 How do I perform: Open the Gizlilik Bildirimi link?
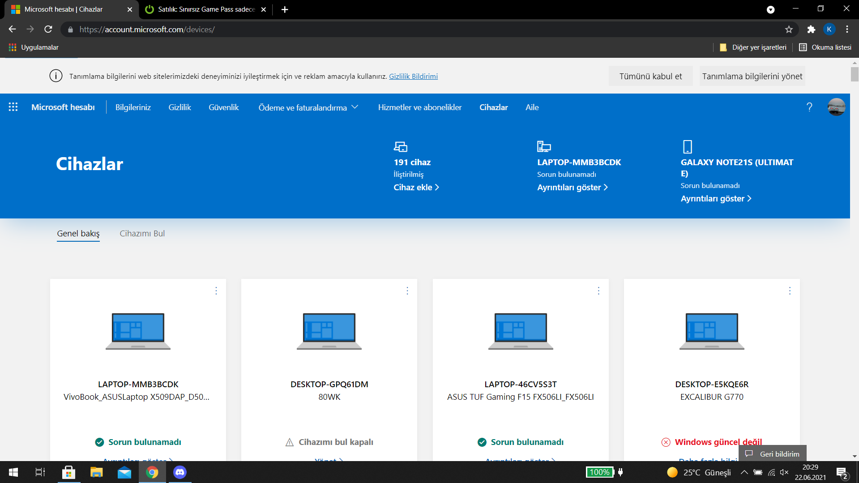[x=413, y=76]
